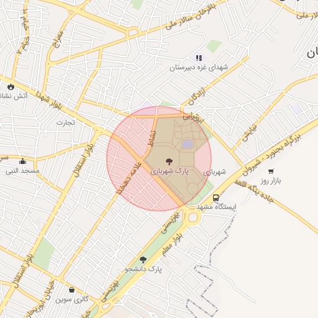Select the tree icon of پارک شهربازی
The image size is (318, 318).
point(169,161)
